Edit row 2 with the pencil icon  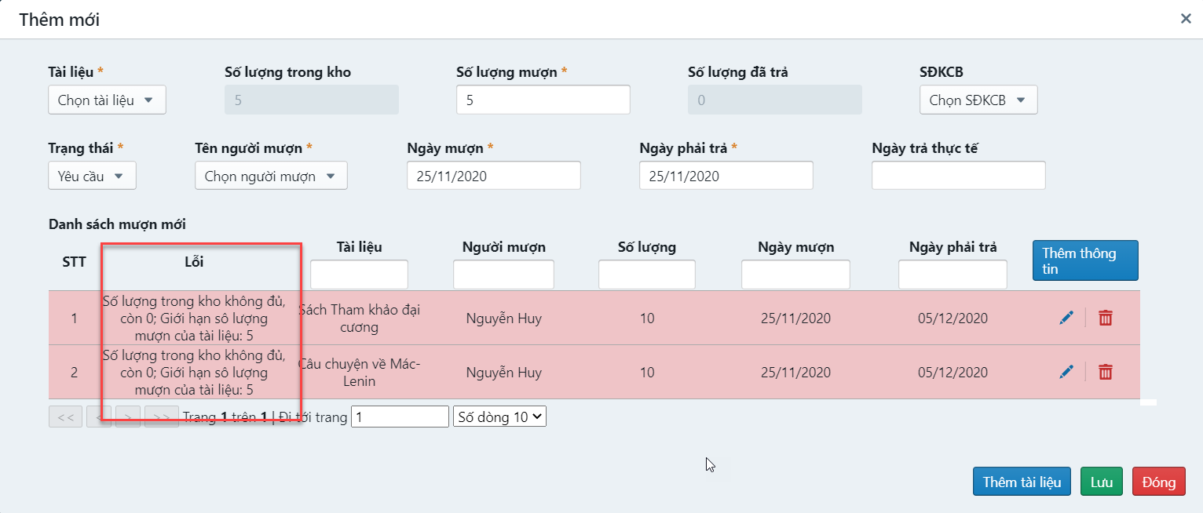[1066, 372]
